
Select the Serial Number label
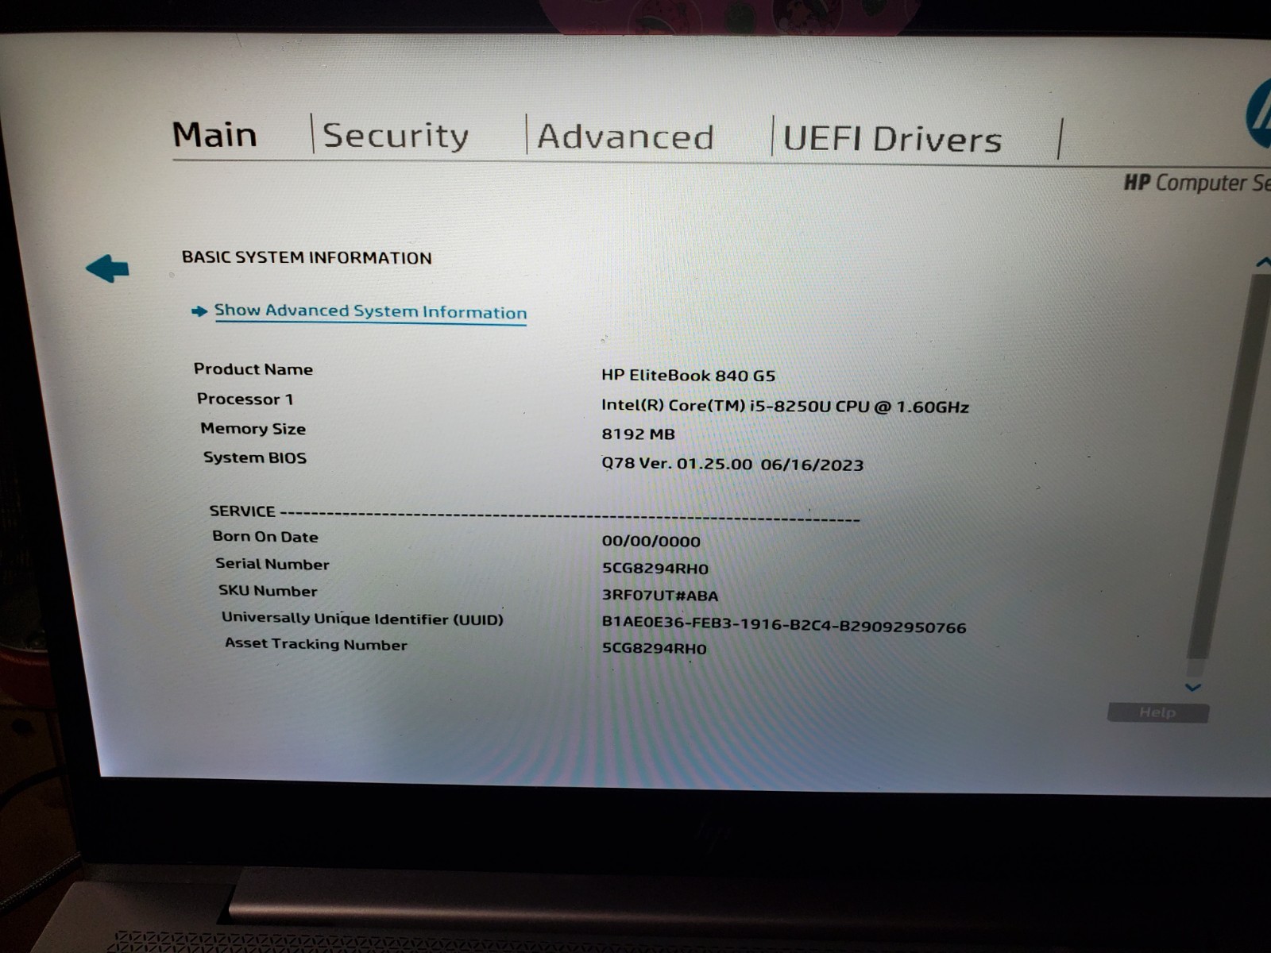[x=272, y=564]
